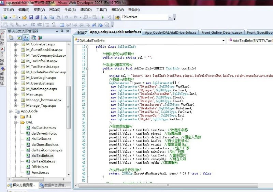Click the Add New Item toolbar icon
This screenshot has width=273, height=192.
click(x=15, y=17)
